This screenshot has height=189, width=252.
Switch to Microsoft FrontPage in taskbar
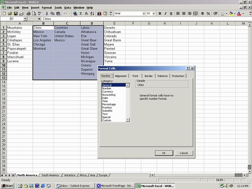click(115, 186)
